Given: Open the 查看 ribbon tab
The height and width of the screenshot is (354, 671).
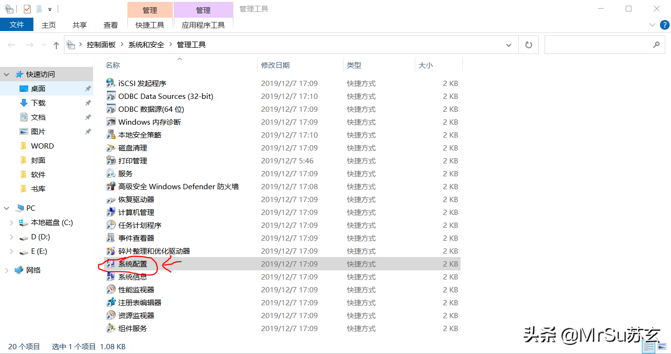Looking at the screenshot, I should 111,25.
